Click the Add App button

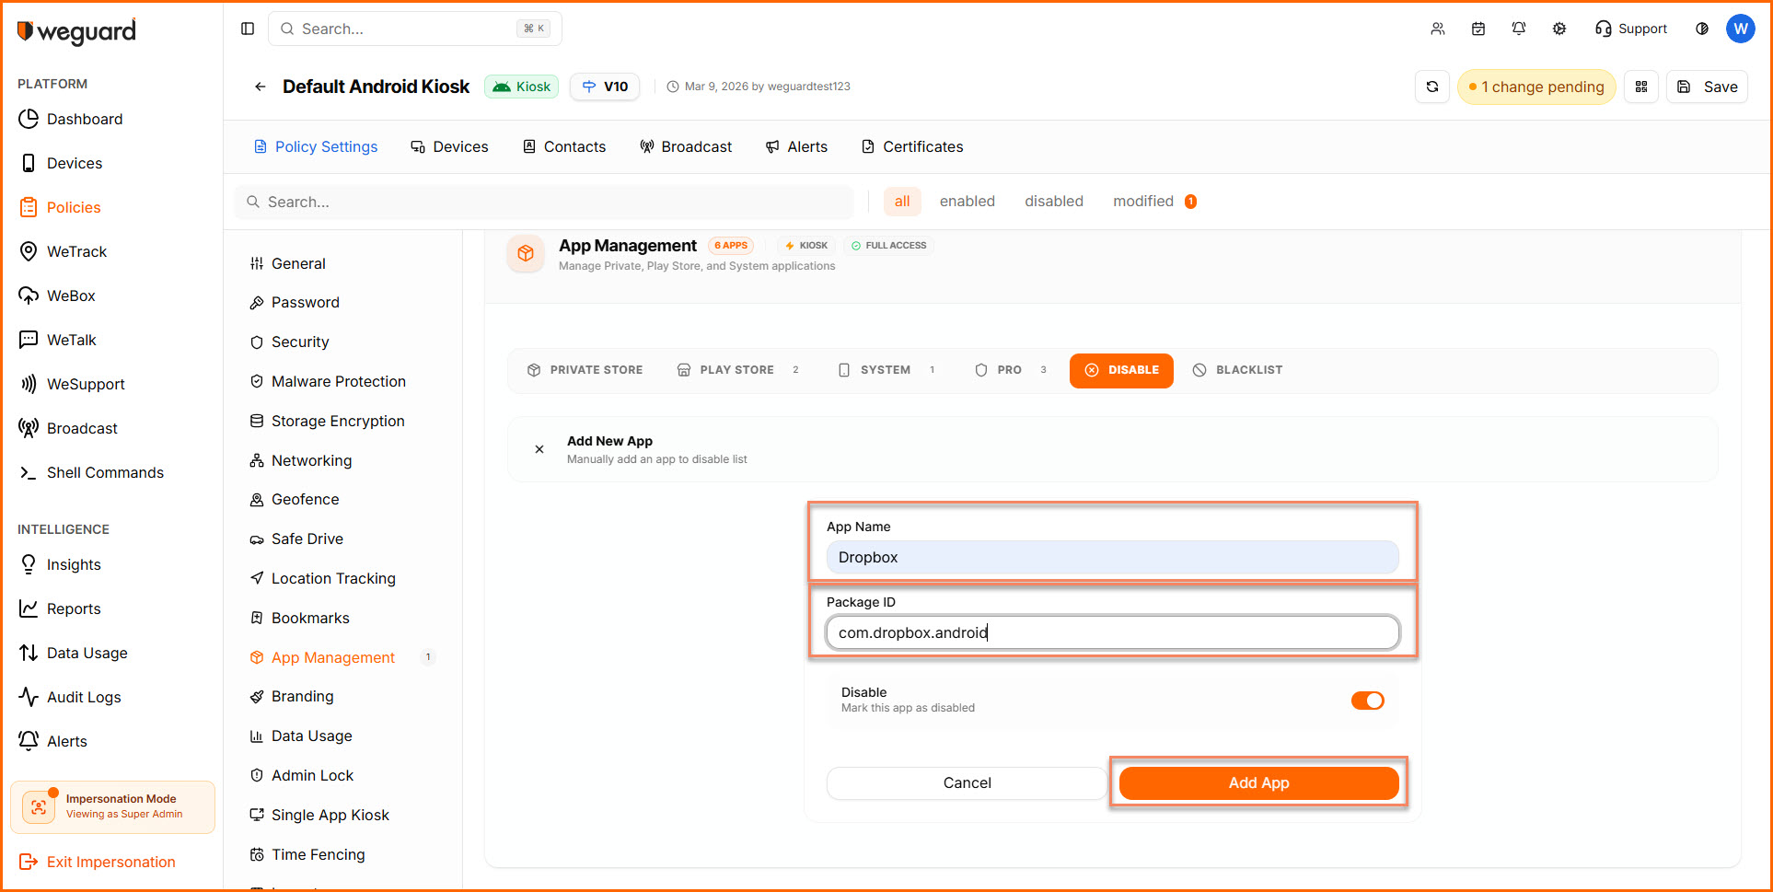click(x=1258, y=782)
